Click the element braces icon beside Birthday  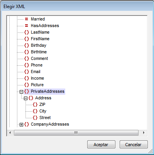[27, 45]
